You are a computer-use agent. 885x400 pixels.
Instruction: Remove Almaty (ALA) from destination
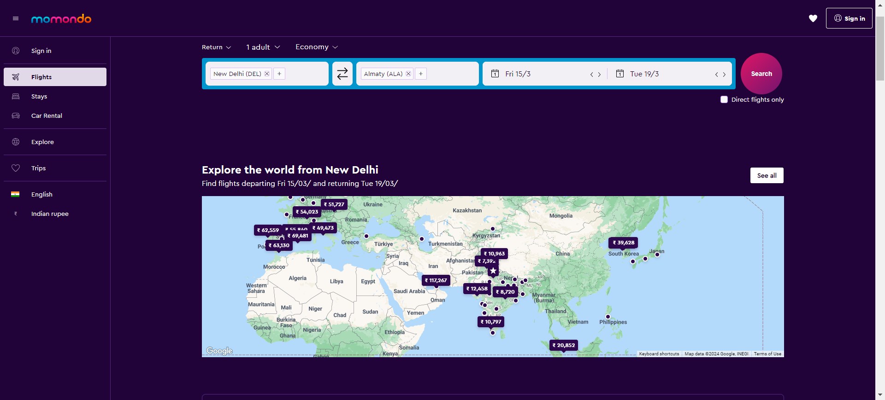(408, 74)
